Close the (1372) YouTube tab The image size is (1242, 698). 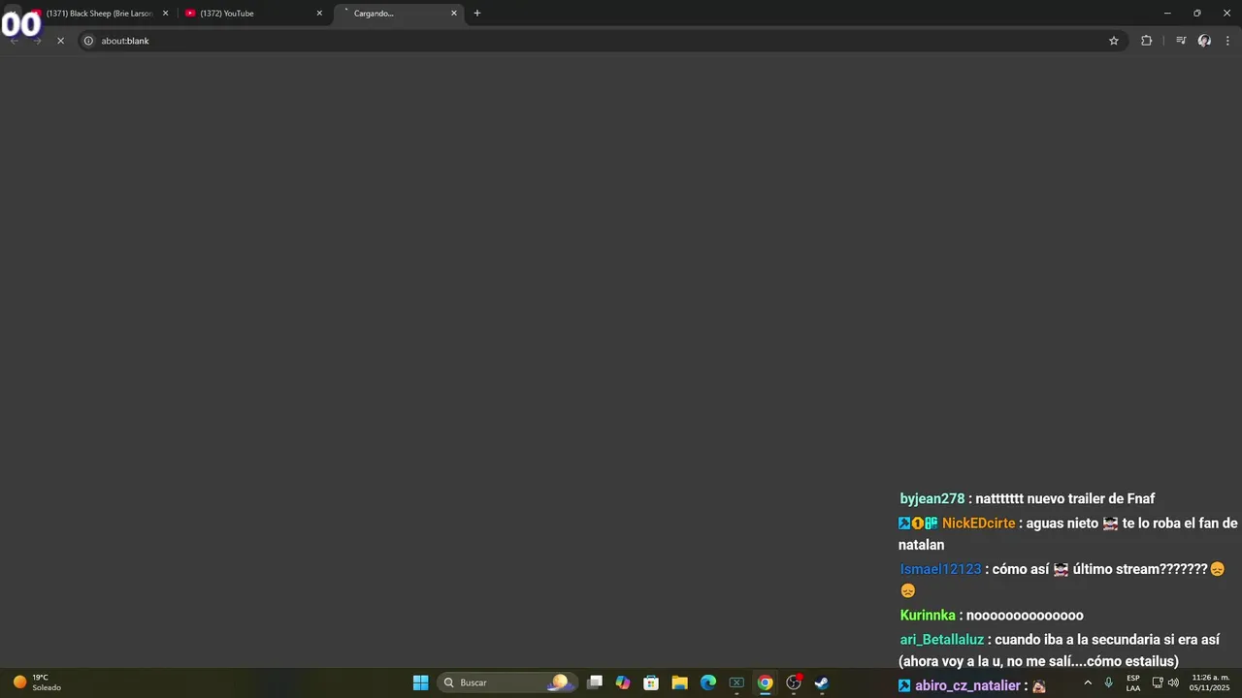coord(319,14)
